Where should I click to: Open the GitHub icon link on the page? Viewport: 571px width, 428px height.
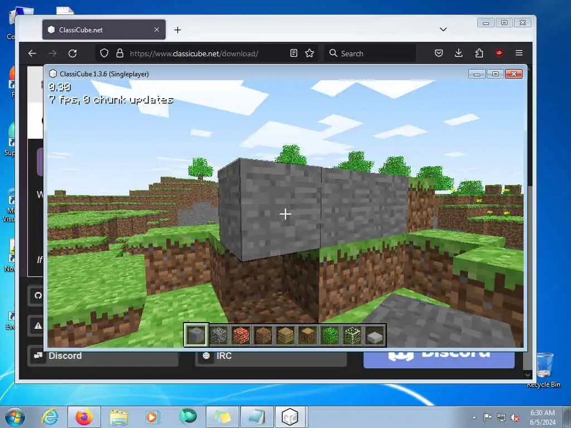click(38, 295)
